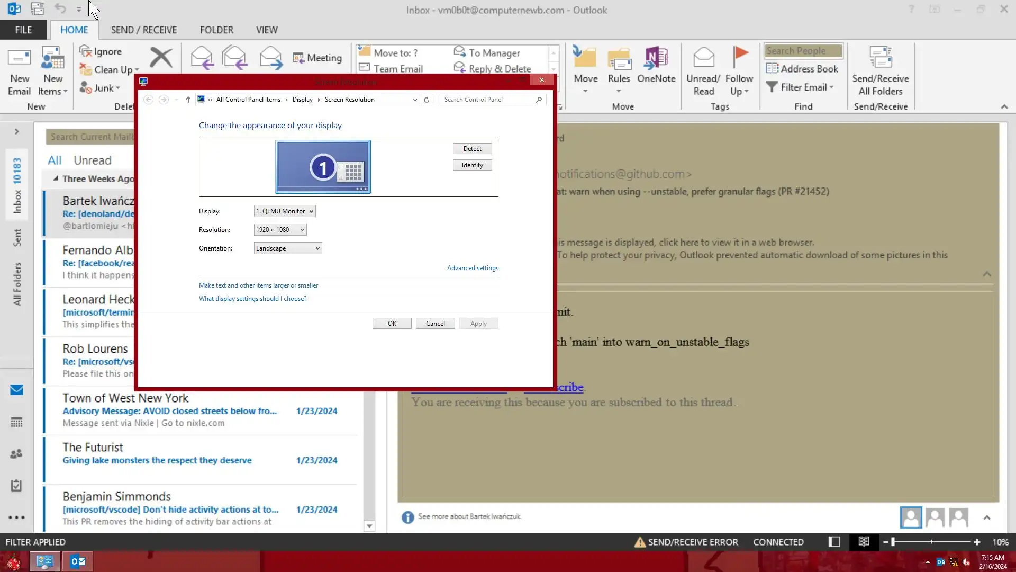
Task: Click the Tasks icon in navigation bar
Action: (16, 486)
